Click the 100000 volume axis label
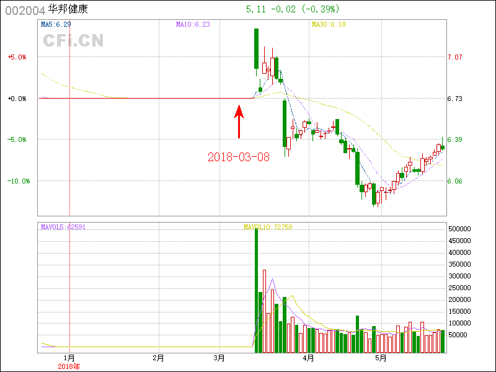Screen dimensions: 496x372 tap(459, 323)
